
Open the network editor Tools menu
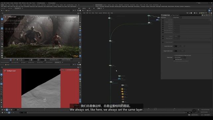coord(96,13)
